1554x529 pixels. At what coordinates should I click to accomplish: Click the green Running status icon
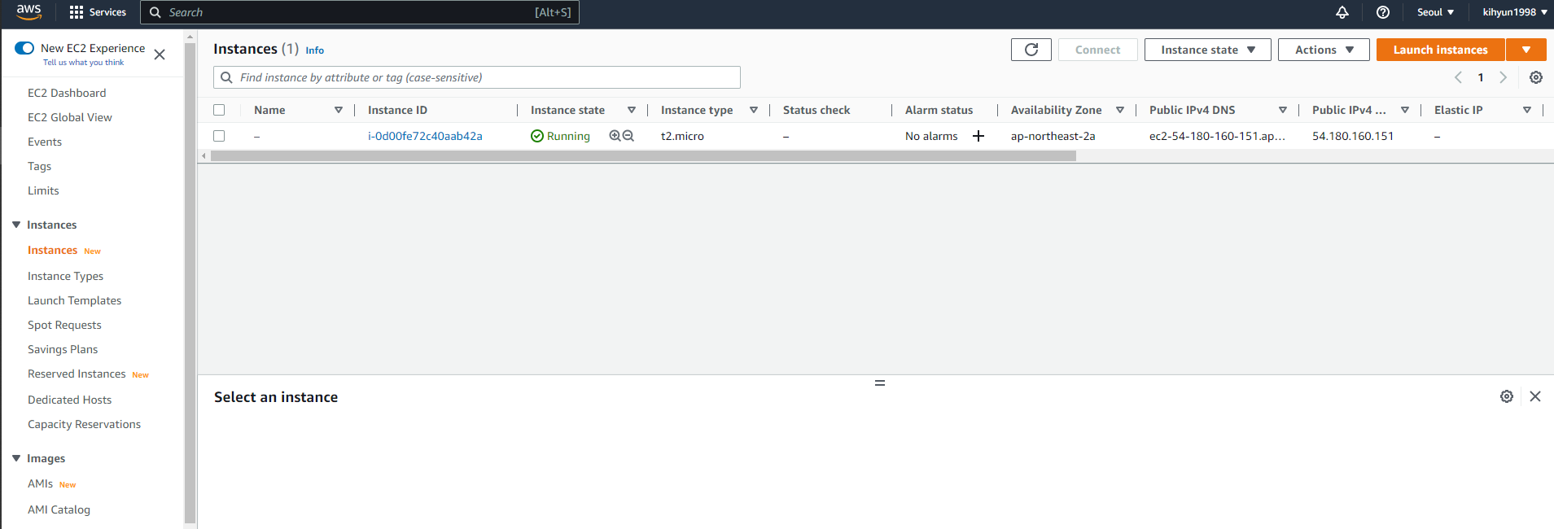coord(537,136)
